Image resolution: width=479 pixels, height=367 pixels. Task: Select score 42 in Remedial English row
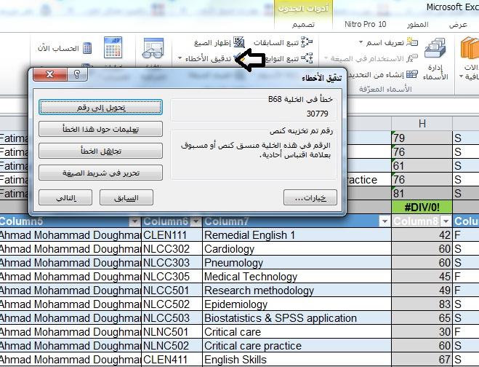click(x=422, y=235)
